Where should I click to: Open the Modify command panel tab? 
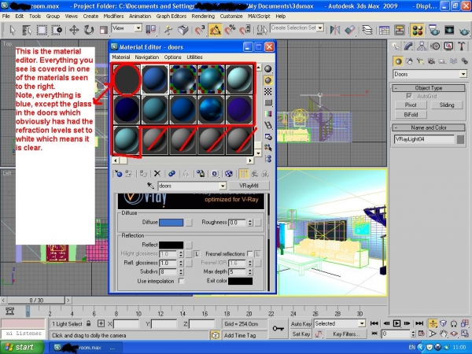click(408, 46)
